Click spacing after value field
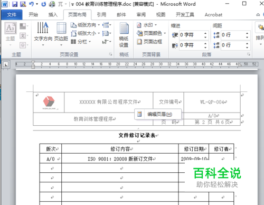This screenshot has width=264, height=205. point(233,45)
